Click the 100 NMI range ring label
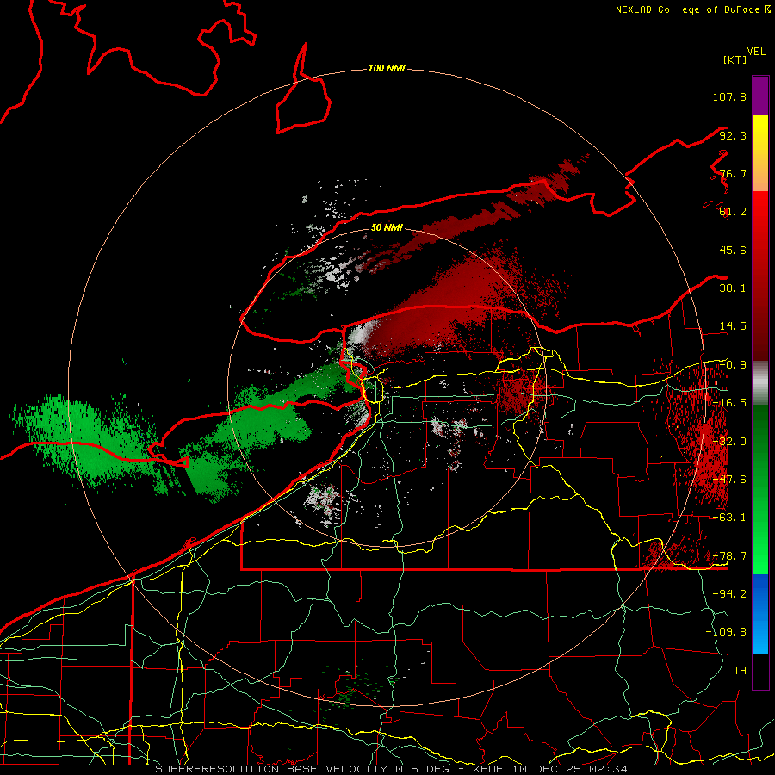This screenshot has height=775, width=775. pyautogui.click(x=387, y=68)
